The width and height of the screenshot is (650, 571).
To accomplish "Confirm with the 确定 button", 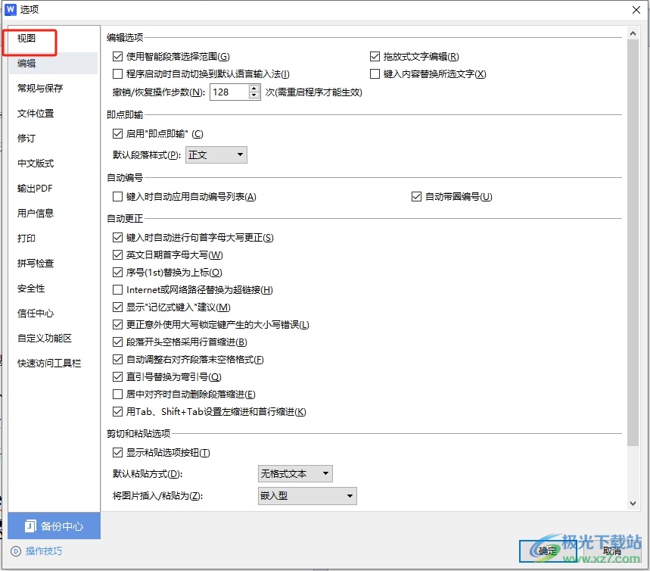I will [548, 551].
